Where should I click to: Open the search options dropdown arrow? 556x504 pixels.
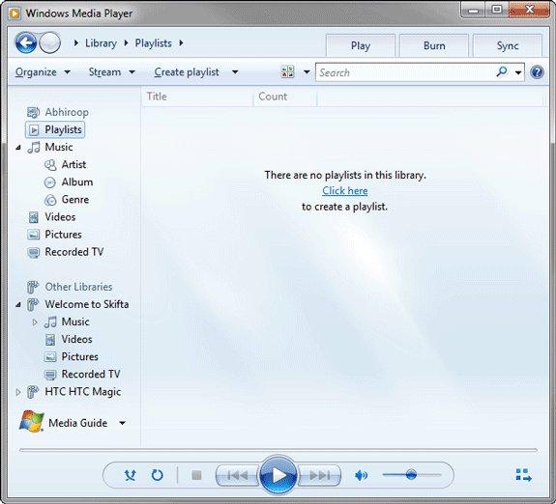(518, 72)
